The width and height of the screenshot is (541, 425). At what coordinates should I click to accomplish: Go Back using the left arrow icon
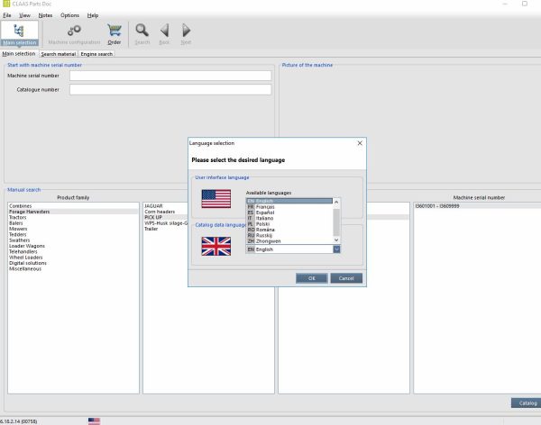[165, 34]
